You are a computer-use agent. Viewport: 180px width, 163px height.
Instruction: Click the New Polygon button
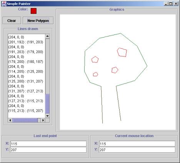pos(38,20)
